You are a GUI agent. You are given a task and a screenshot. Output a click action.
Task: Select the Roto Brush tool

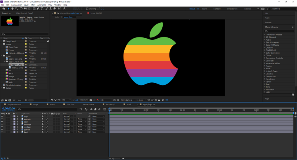60,9
